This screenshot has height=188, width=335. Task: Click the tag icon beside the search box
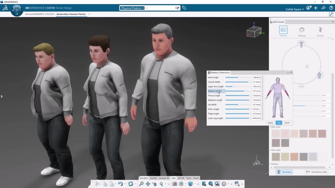(184, 8)
